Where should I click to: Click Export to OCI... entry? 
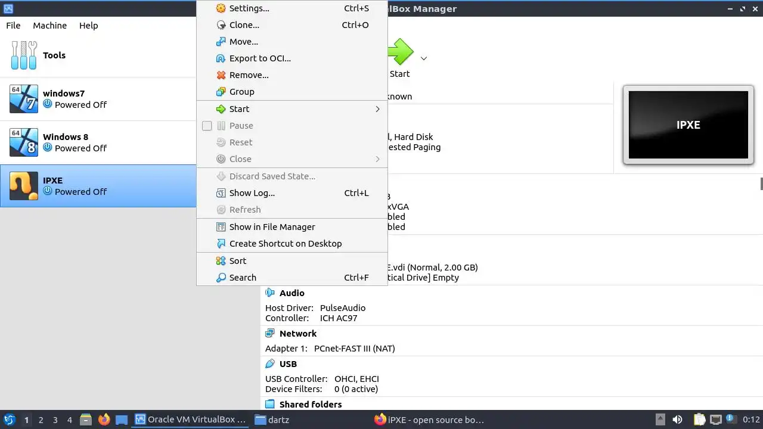292,58
